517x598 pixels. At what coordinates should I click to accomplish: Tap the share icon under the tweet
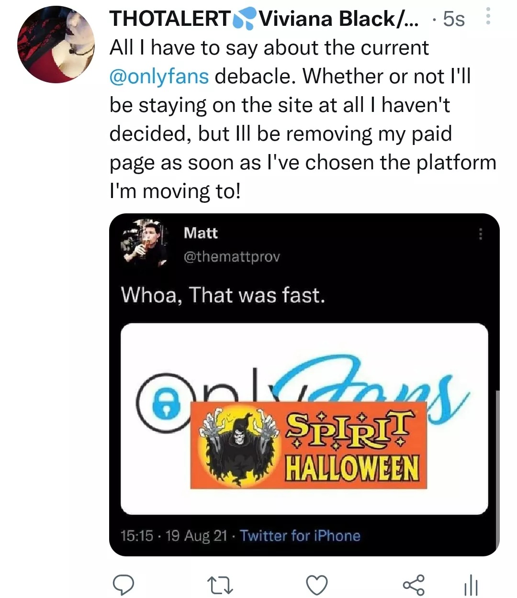[414, 585]
